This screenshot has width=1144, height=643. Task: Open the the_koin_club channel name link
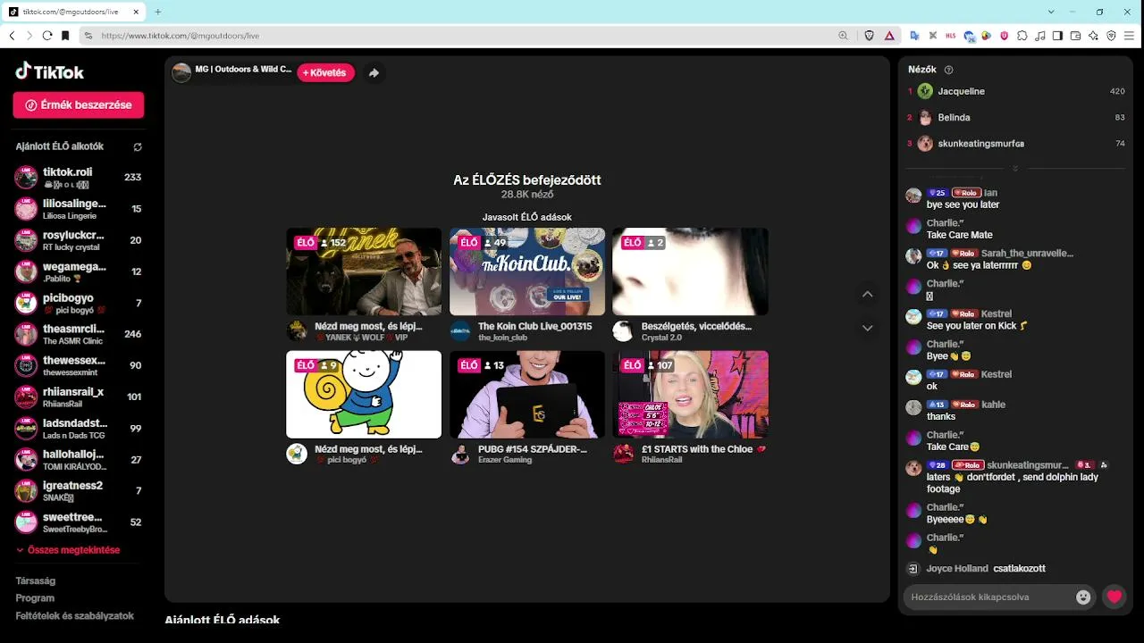[x=503, y=338]
